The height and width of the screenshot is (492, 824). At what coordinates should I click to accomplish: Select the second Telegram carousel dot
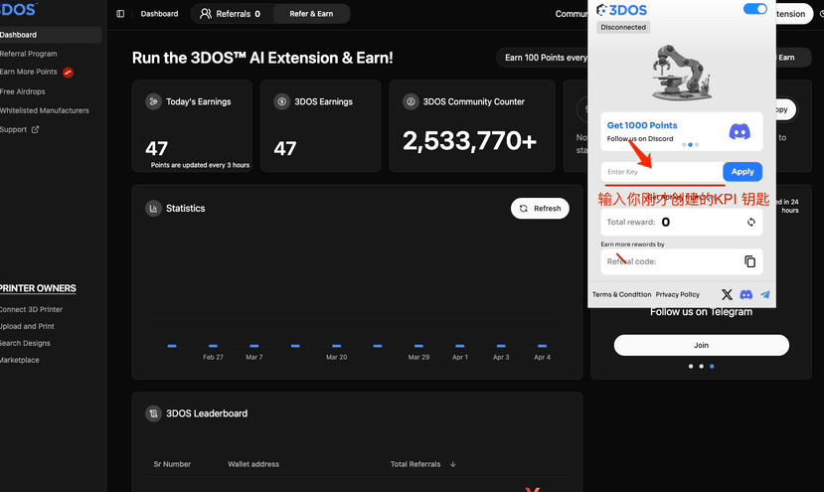click(701, 367)
